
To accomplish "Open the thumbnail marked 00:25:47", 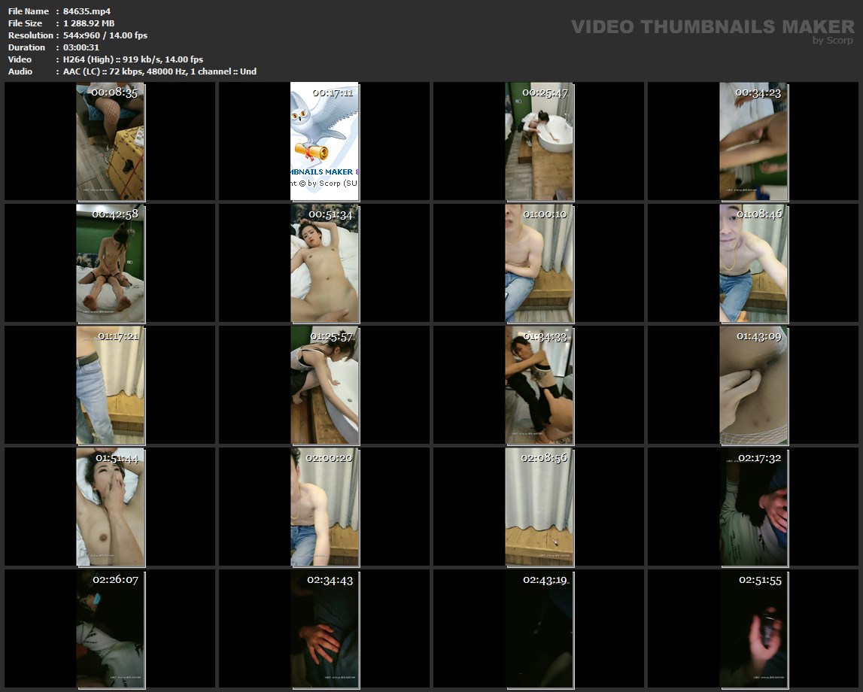I will (539, 141).
